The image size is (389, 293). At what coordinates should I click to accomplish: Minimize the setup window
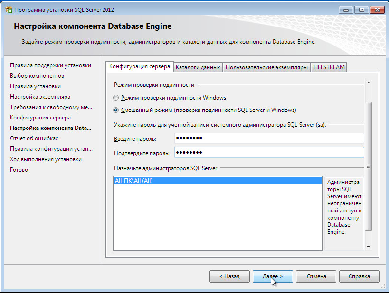click(x=346, y=10)
